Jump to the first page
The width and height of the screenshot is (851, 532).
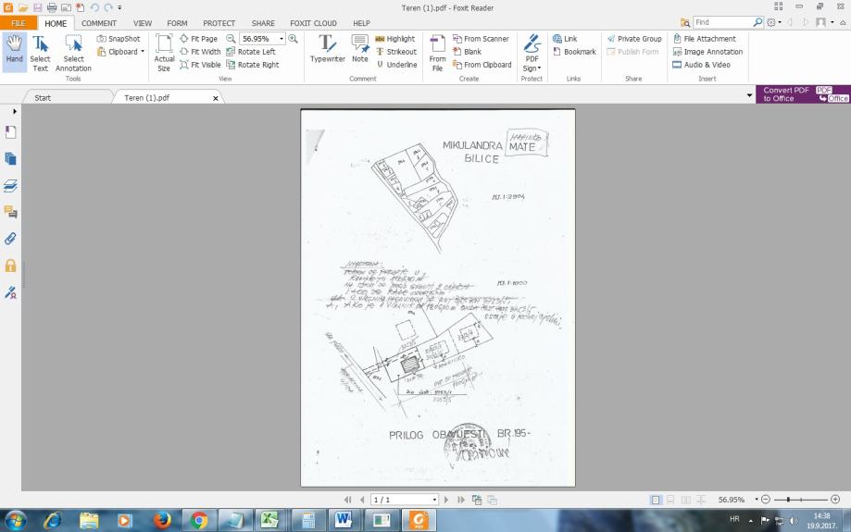pyautogui.click(x=347, y=500)
